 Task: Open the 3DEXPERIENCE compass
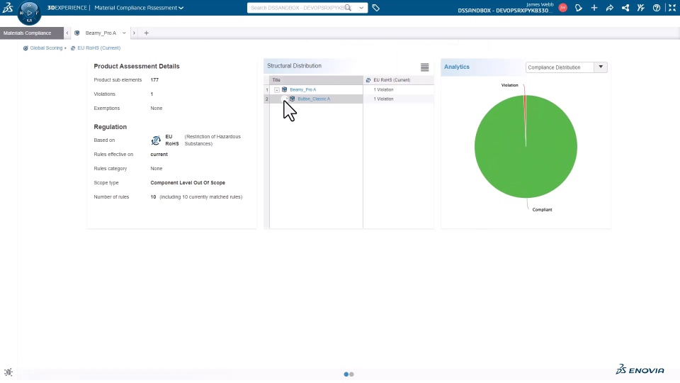click(29, 13)
